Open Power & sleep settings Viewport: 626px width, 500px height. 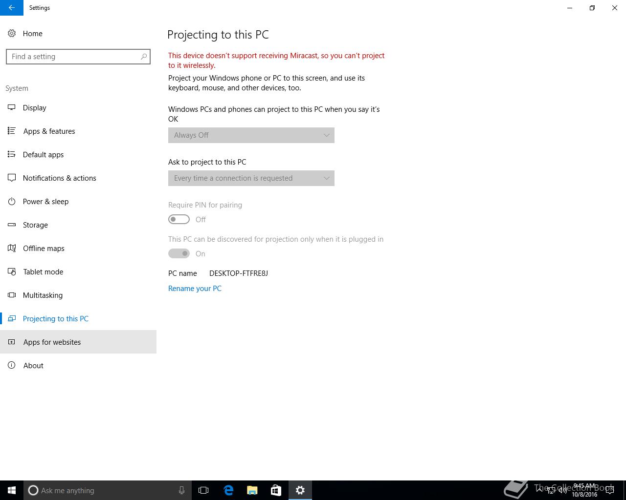tap(78, 201)
